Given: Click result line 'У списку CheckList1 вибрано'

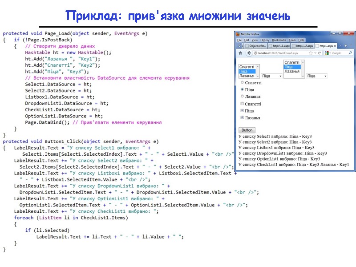Looking at the screenshot, I should click(x=294, y=164).
